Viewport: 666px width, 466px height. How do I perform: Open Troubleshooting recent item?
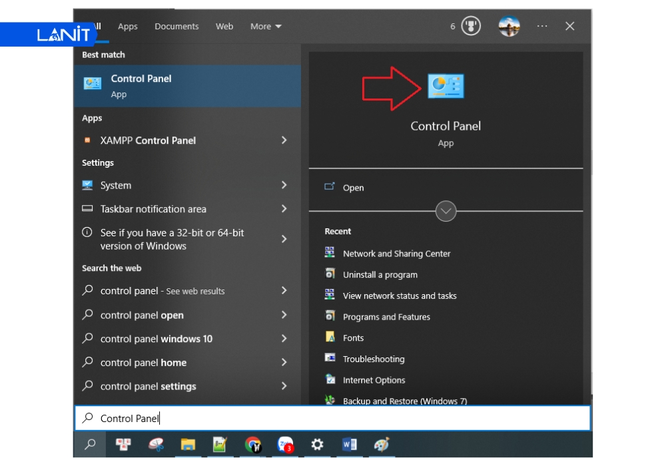[x=374, y=359]
